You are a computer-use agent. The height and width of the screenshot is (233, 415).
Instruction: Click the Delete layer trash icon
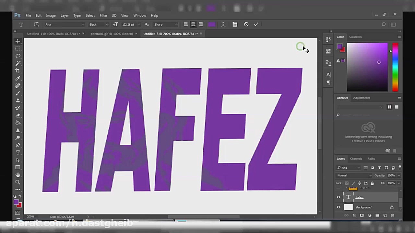pyautogui.click(x=393, y=216)
